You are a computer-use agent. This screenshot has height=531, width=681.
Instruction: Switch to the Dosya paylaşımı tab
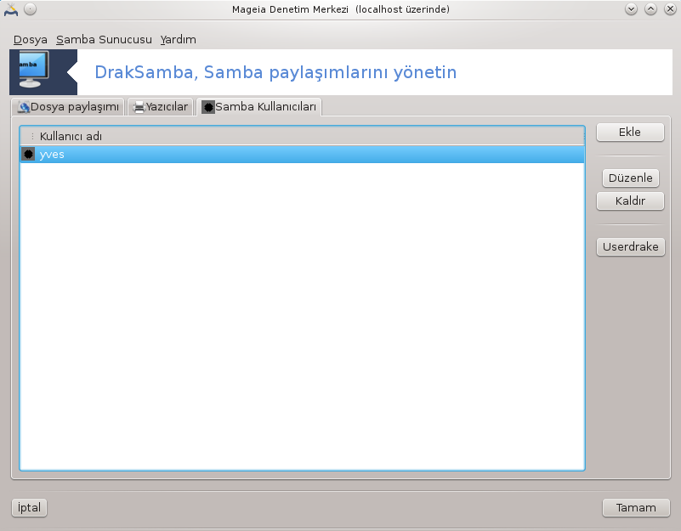click(x=68, y=107)
